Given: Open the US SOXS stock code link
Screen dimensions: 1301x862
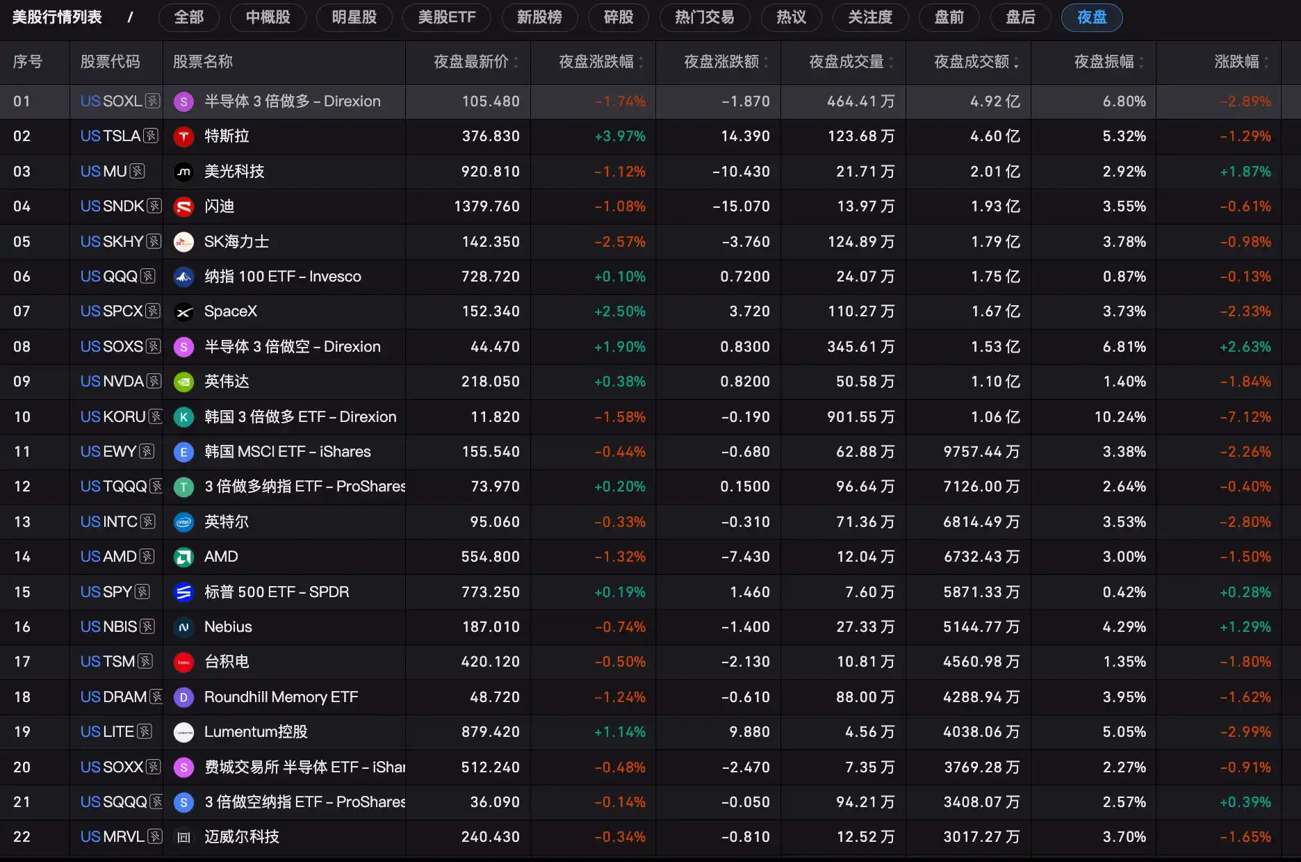Looking at the screenshot, I should point(112,346).
